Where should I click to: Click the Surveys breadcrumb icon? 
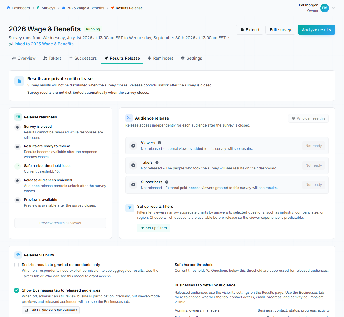[38, 8]
